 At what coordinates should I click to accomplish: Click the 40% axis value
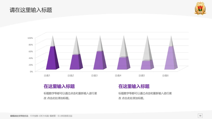[x=31, y=58]
